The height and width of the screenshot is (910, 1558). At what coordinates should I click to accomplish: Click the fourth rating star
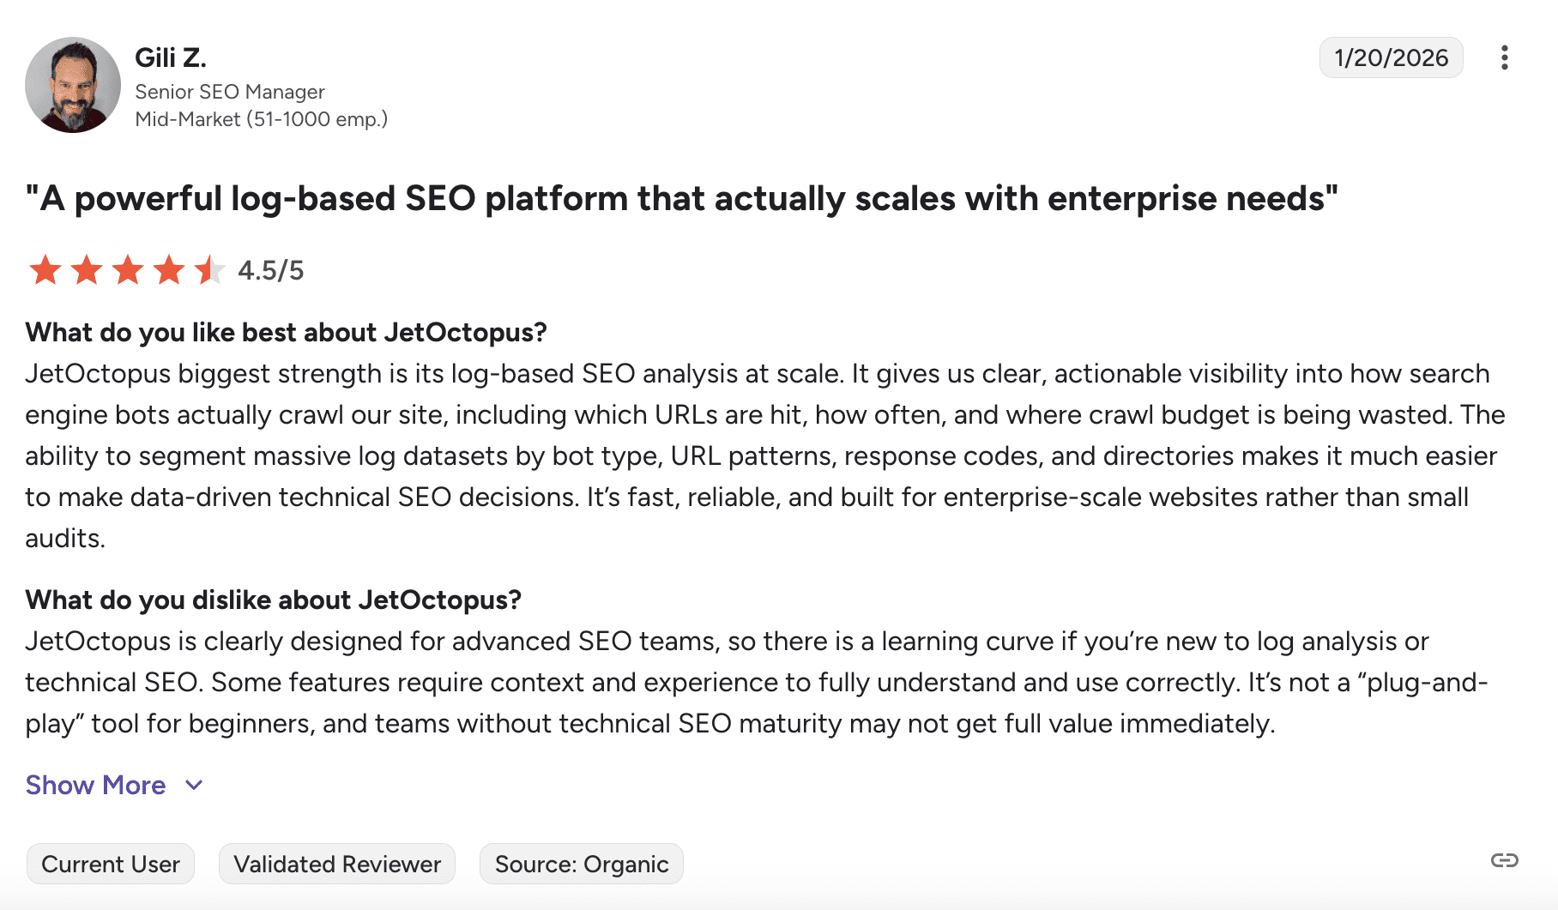pyautogui.click(x=169, y=270)
